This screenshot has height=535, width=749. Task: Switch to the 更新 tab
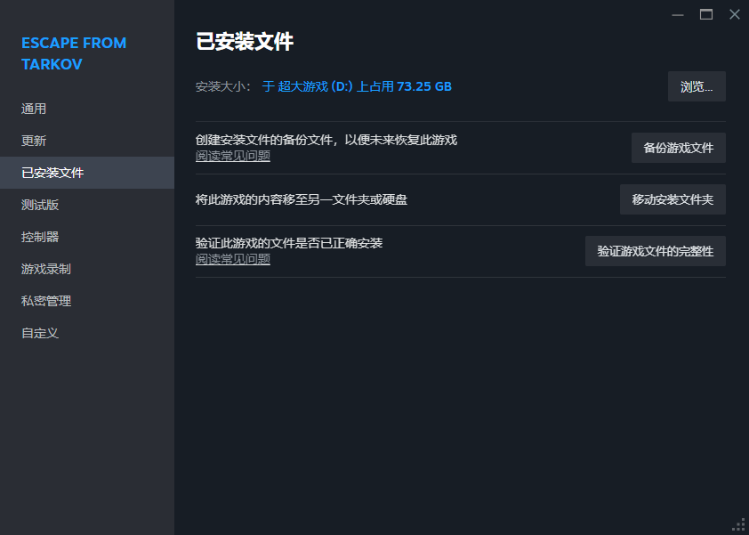[x=34, y=141]
